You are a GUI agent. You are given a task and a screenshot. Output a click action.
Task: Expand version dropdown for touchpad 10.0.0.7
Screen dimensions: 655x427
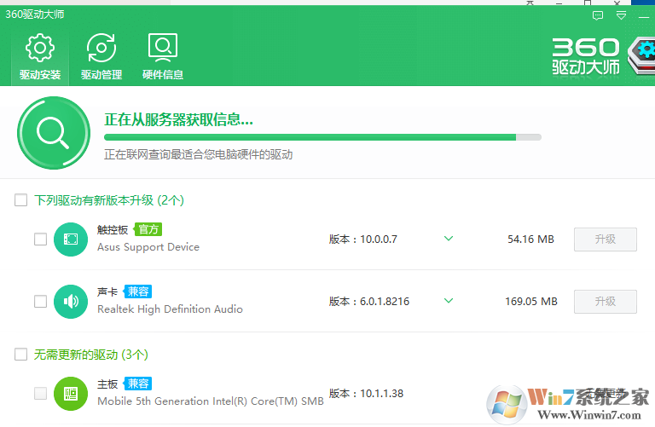(x=449, y=239)
